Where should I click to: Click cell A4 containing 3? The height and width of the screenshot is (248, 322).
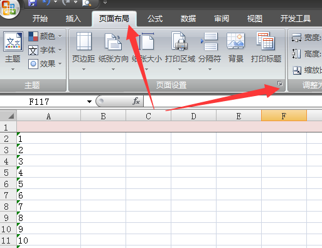coord(49,161)
